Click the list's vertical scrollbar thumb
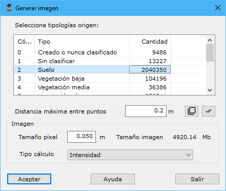 tap(210, 53)
